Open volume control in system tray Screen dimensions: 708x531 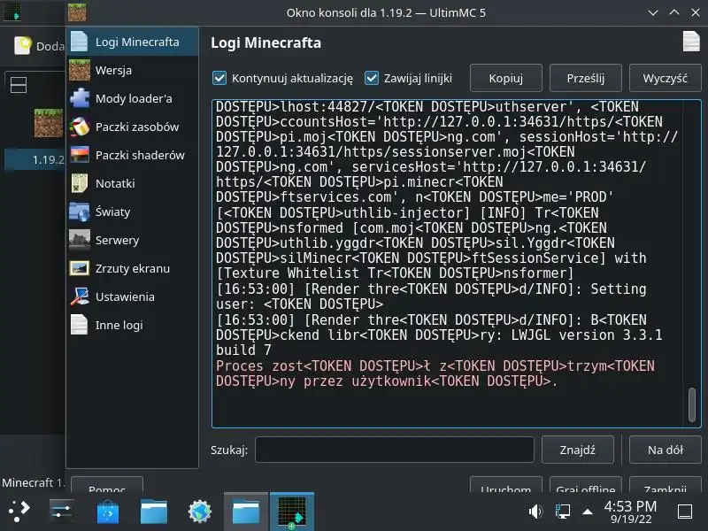pyautogui.click(x=535, y=512)
